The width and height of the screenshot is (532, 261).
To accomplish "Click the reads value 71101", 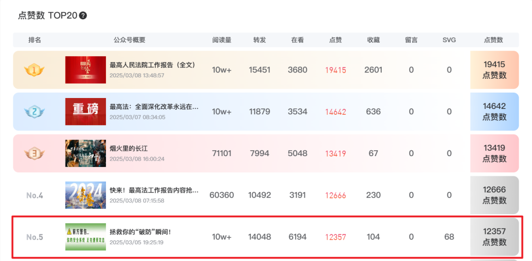I will (222, 154).
